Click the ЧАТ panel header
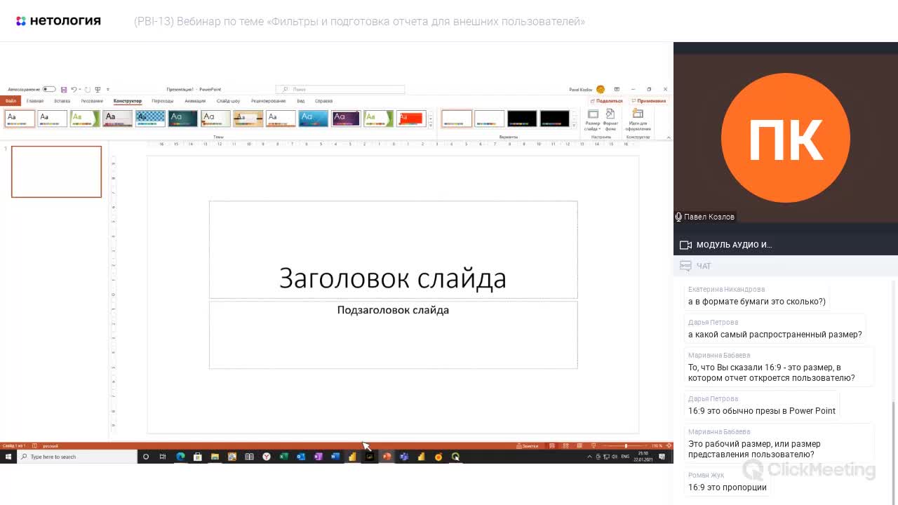Image resolution: width=898 pixels, height=505 pixels. (x=786, y=266)
